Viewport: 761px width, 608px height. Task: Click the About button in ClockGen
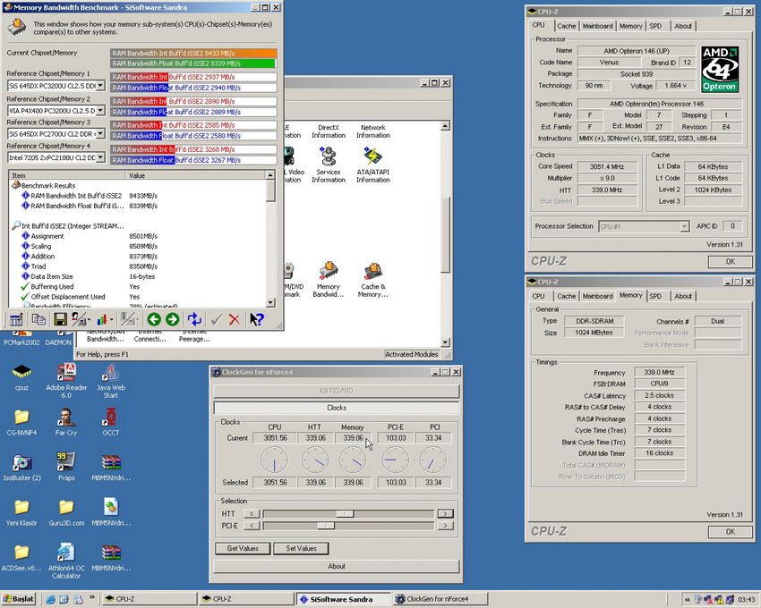tap(337, 566)
